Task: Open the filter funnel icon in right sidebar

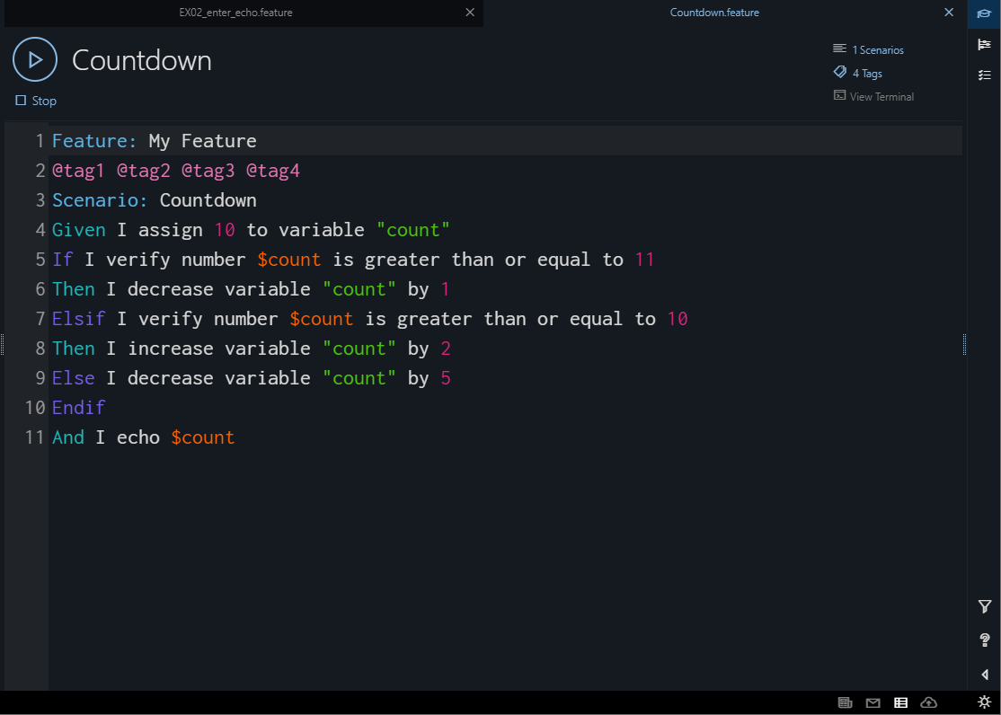Action: (x=984, y=606)
